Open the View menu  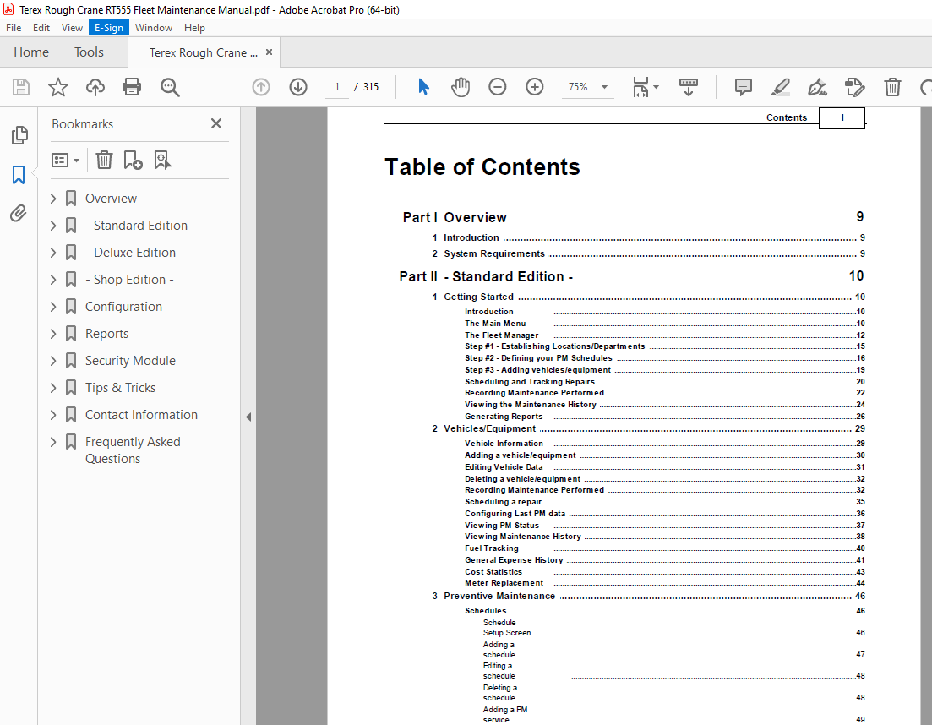[x=72, y=27]
